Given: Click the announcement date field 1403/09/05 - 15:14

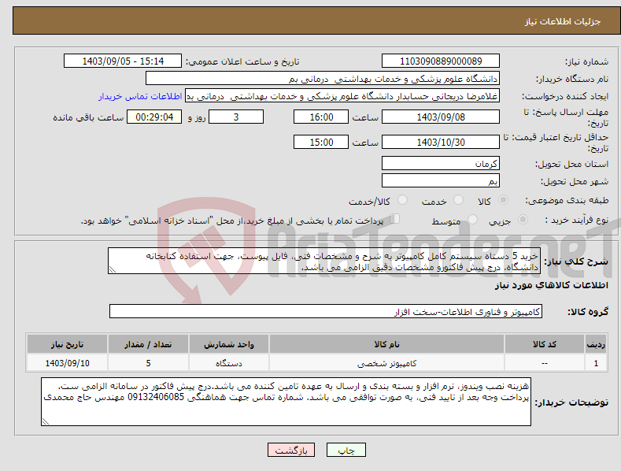Looking at the screenshot, I should [x=123, y=61].
